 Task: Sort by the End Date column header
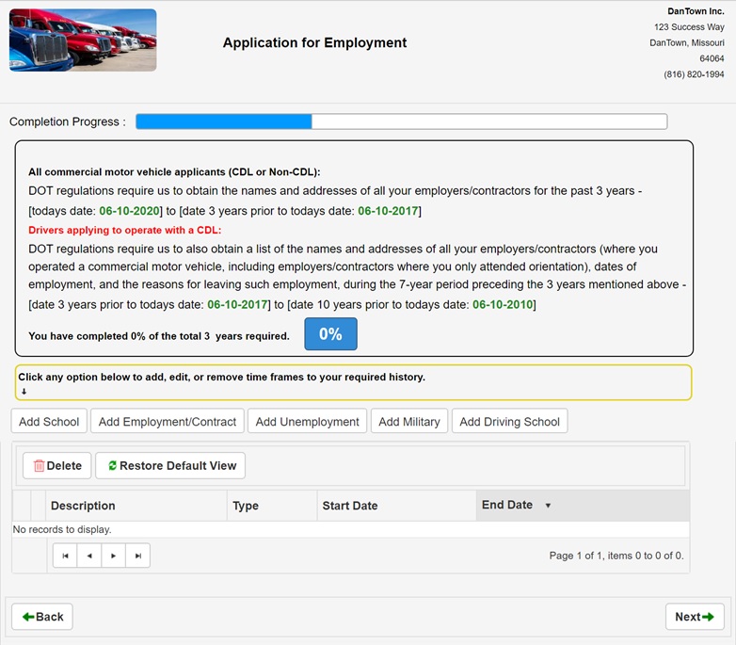(507, 505)
